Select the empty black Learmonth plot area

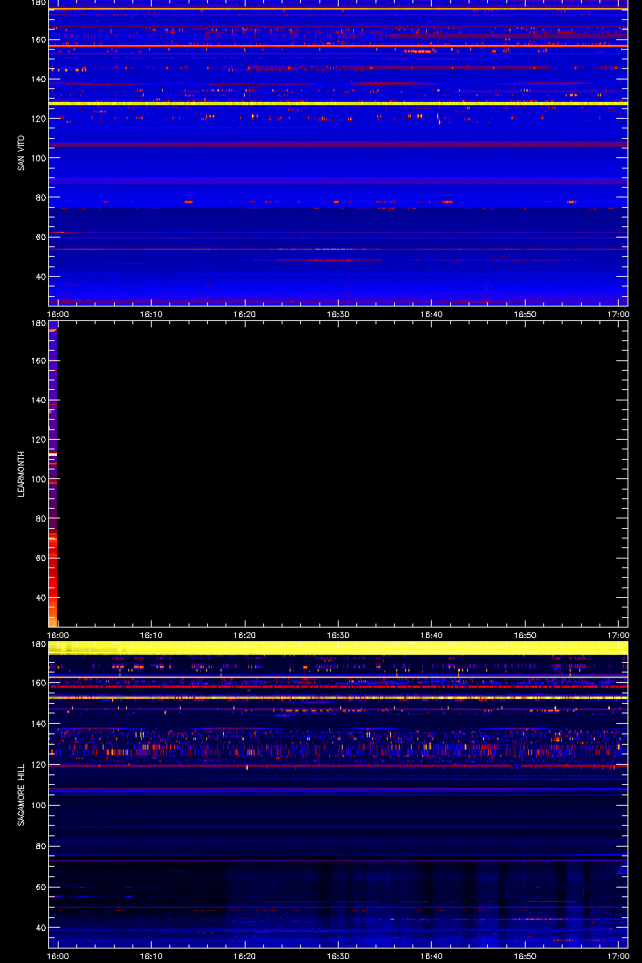tap(343, 473)
